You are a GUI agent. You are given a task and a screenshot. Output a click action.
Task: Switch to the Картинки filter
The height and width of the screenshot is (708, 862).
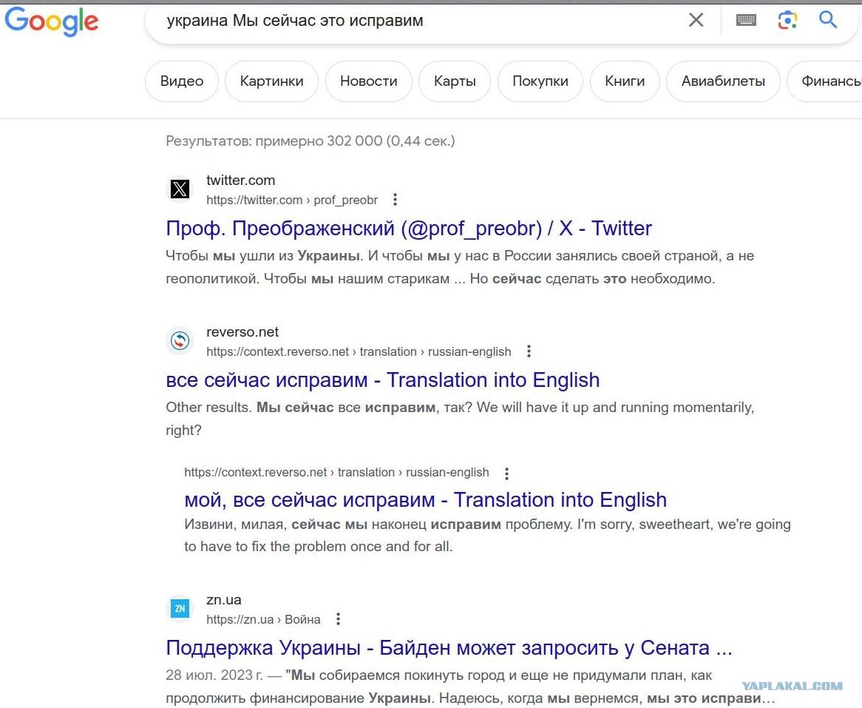[x=271, y=81]
